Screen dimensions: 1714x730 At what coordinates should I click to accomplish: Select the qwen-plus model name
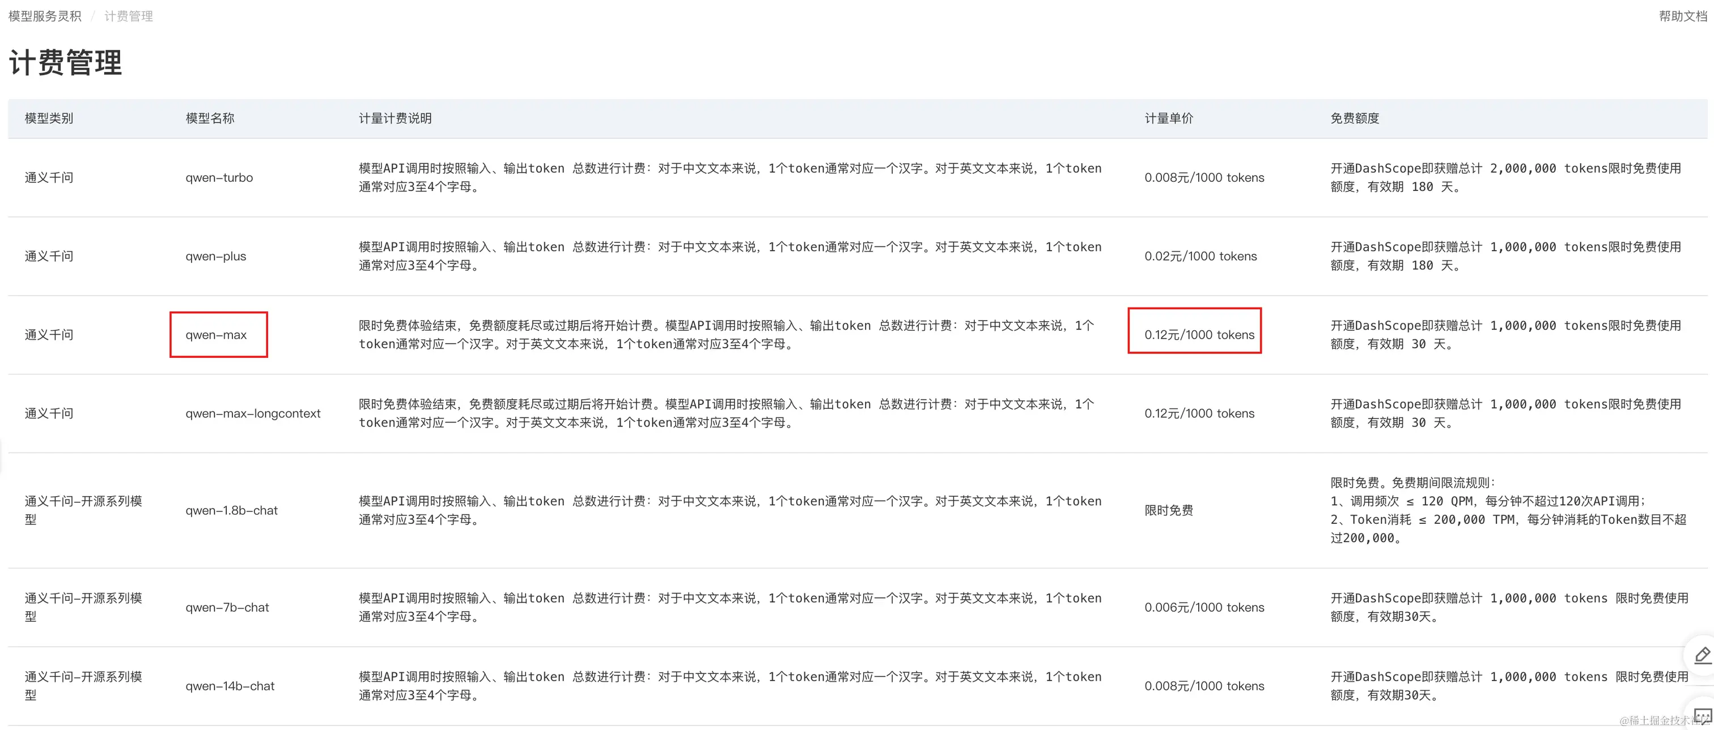[215, 256]
